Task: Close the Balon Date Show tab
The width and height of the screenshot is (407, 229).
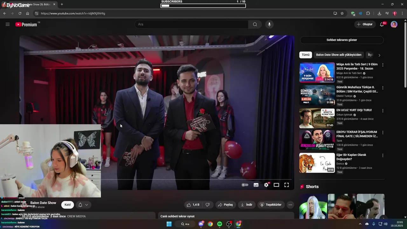Action: click(54, 4)
